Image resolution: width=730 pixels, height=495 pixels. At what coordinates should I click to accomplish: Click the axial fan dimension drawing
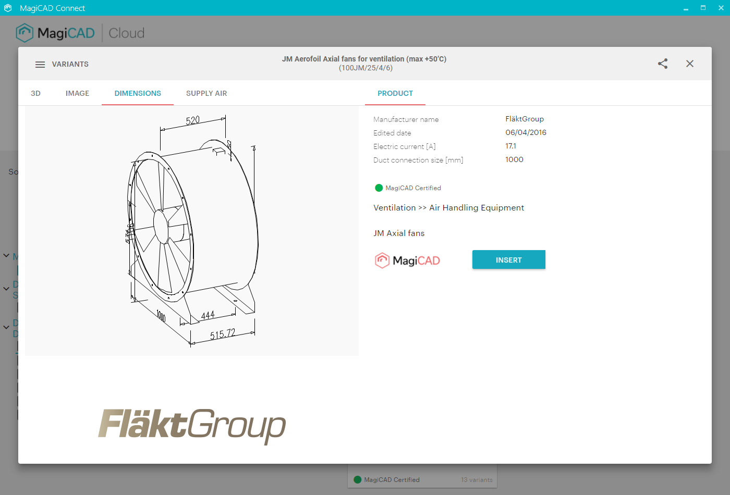pyautogui.click(x=192, y=231)
